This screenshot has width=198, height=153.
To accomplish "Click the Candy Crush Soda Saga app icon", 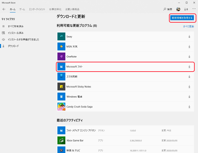I will tap(61, 107).
